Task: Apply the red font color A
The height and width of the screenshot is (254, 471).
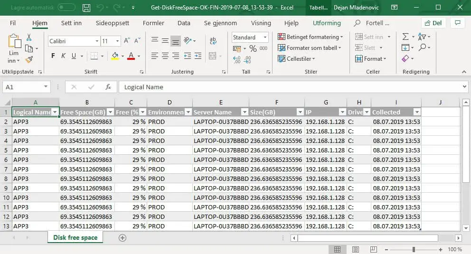Action: tap(131, 56)
